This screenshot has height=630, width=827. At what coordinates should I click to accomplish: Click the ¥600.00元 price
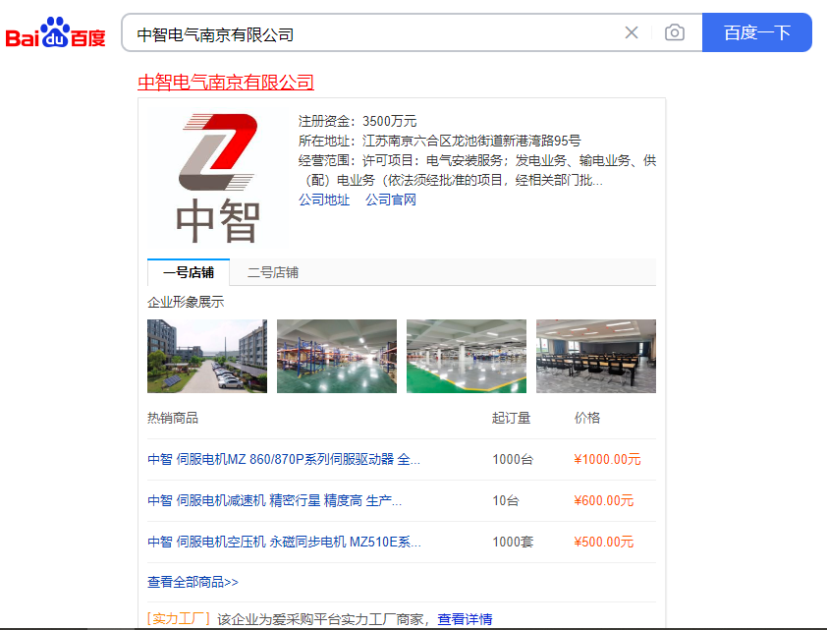(x=603, y=500)
